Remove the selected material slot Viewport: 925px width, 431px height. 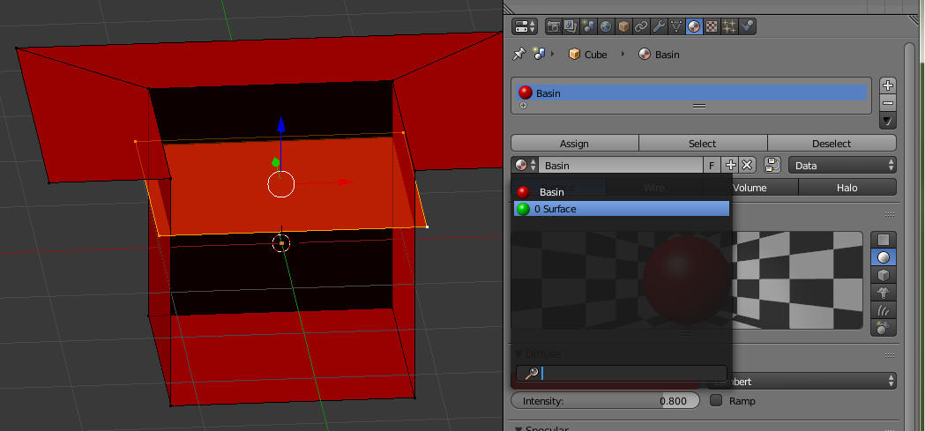(x=888, y=103)
